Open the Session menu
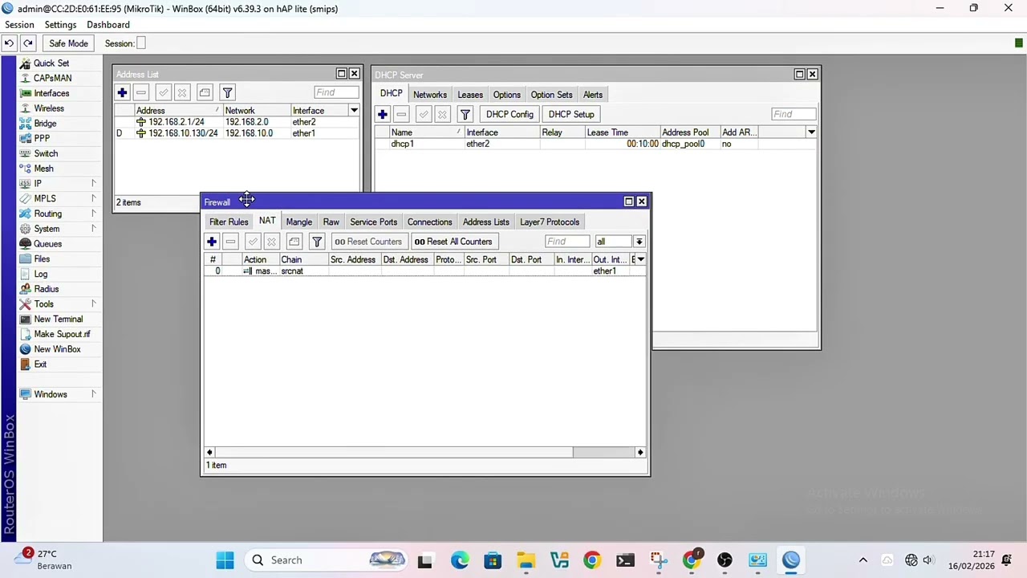1027x578 pixels. [19, 25]
